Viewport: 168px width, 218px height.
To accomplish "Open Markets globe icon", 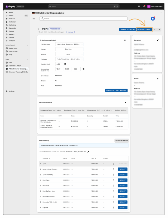I will 7,34.
